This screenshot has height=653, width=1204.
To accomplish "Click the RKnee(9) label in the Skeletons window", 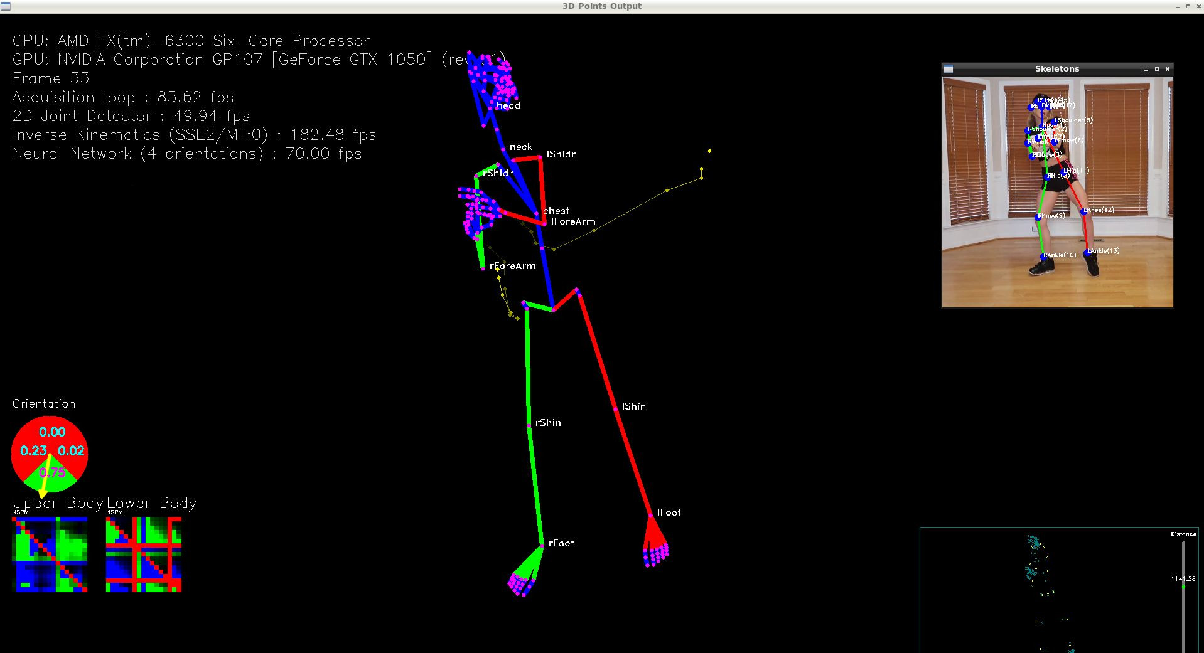I will (x=1051, y=216).
